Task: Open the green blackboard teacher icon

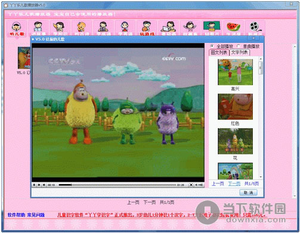Action: tap(212, 29)
